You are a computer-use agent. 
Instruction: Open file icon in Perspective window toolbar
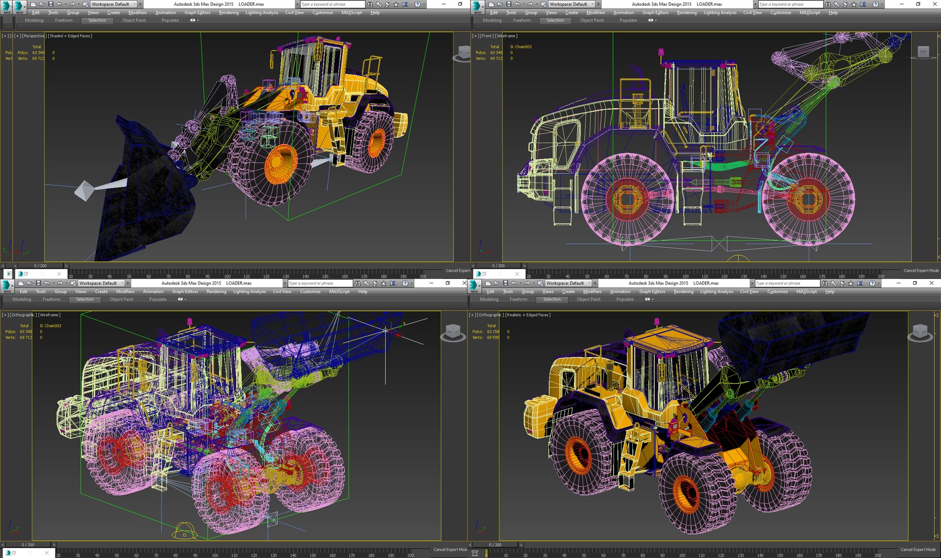coord(42,4)
